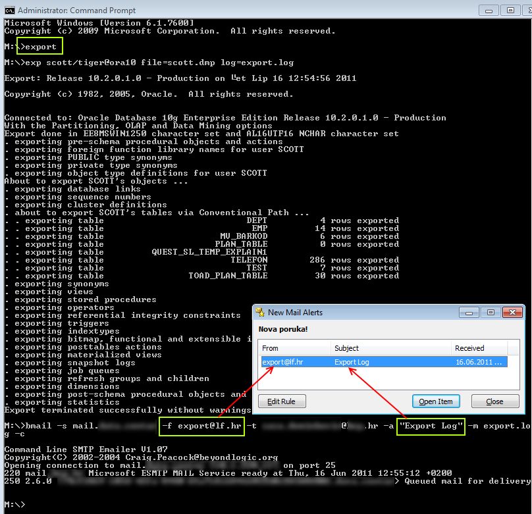Click the DEPT table name
The width and height of the screenshot is (532, 514).
point(257,220)
